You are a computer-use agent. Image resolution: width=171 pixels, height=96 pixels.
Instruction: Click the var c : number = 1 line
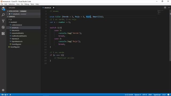click(60, 22)
